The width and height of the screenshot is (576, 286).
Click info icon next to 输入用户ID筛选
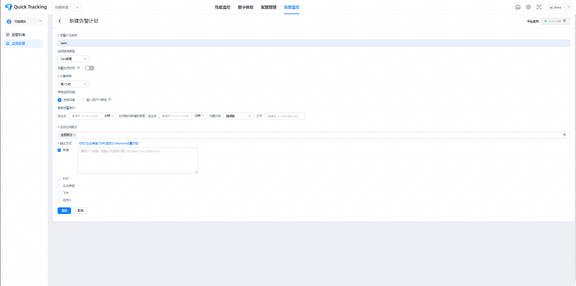click(110, 99)
